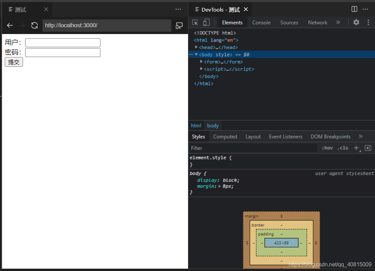Toggle the computed styles sidebar pane
Image resolution: width=375 pixels, height=271 pixels.
pyautogui.click(x=368, y=148)
